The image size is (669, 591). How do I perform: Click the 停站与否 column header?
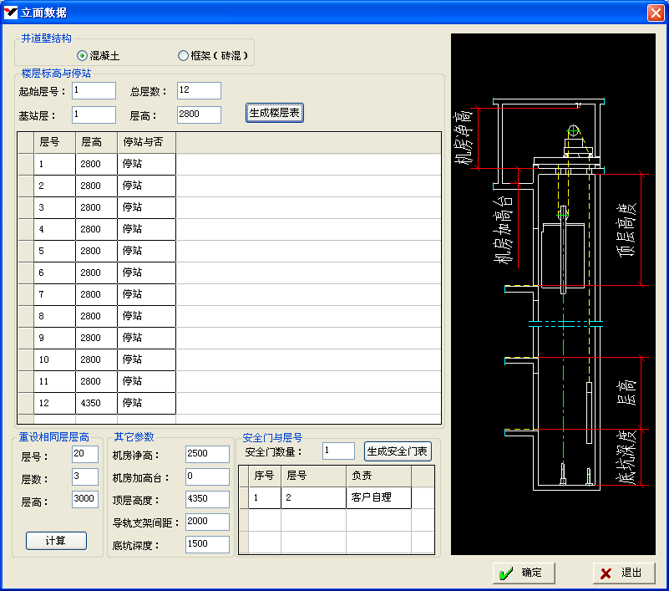pyautogui.click(x=146, y=142)
